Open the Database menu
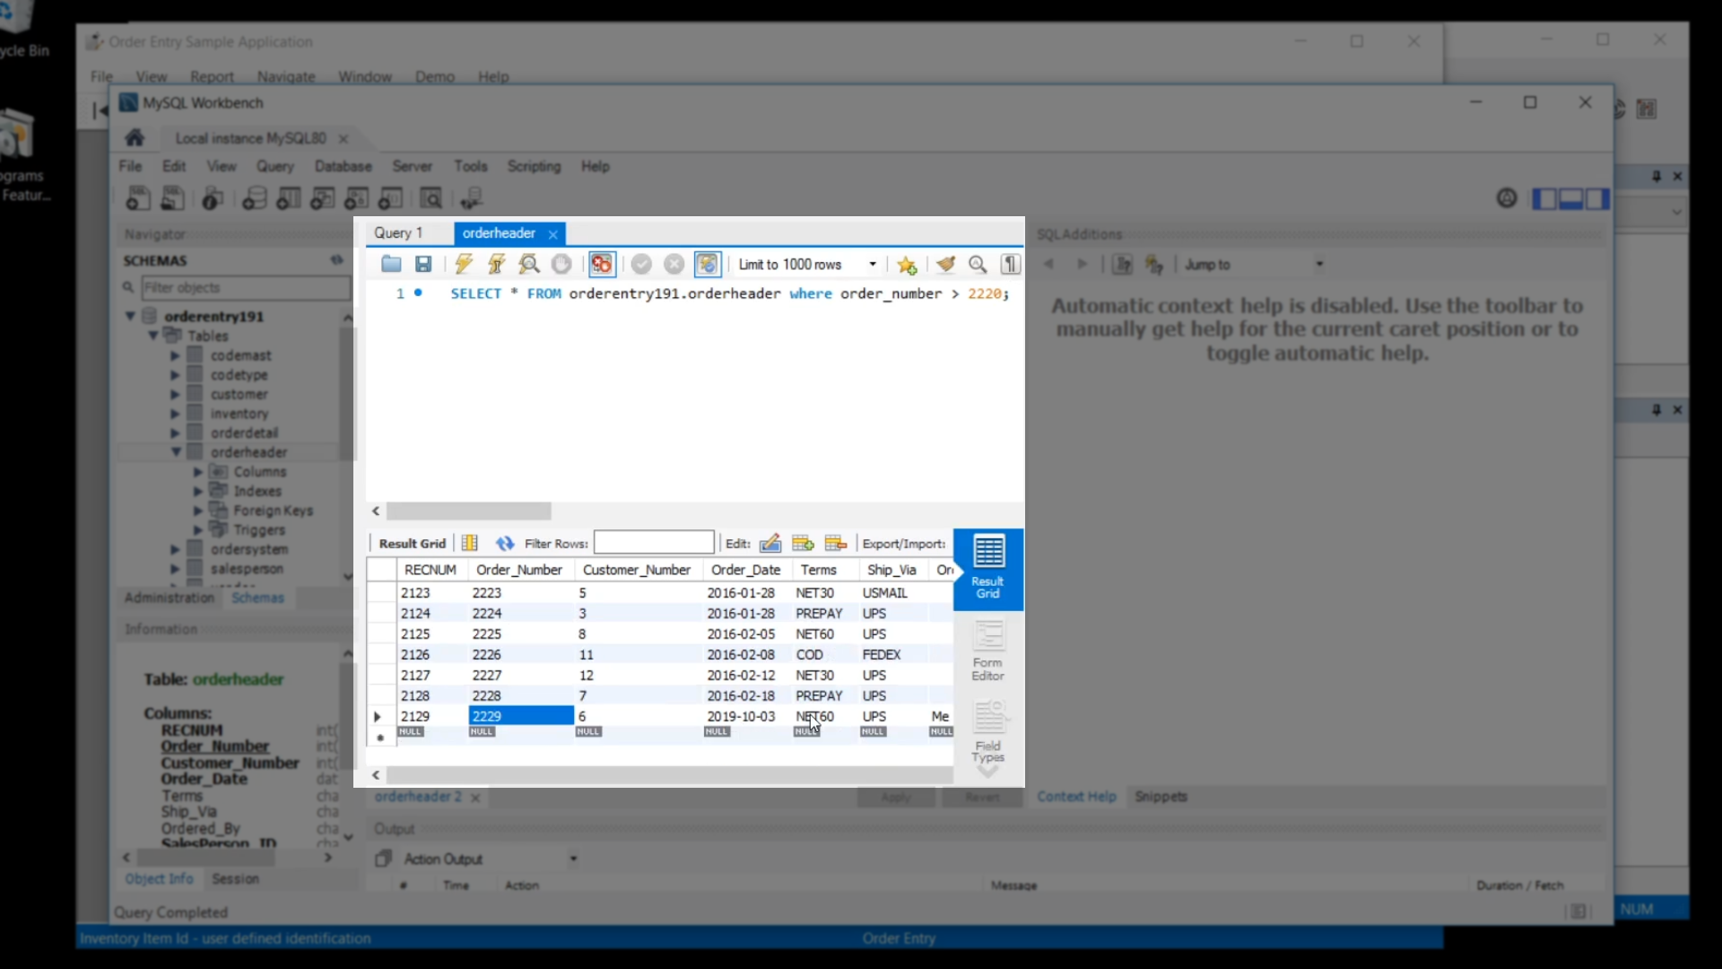 [343, 167]
